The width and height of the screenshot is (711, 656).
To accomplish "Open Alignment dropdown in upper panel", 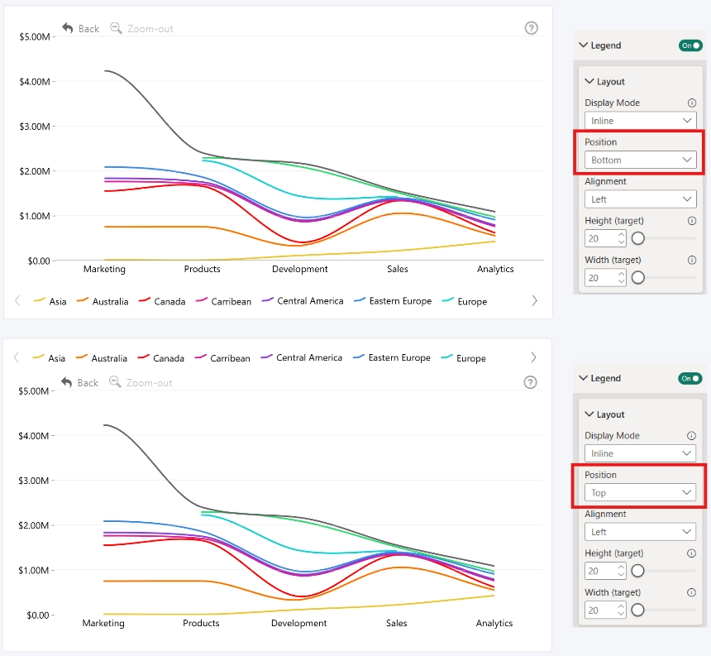I will tap(640, 199).
